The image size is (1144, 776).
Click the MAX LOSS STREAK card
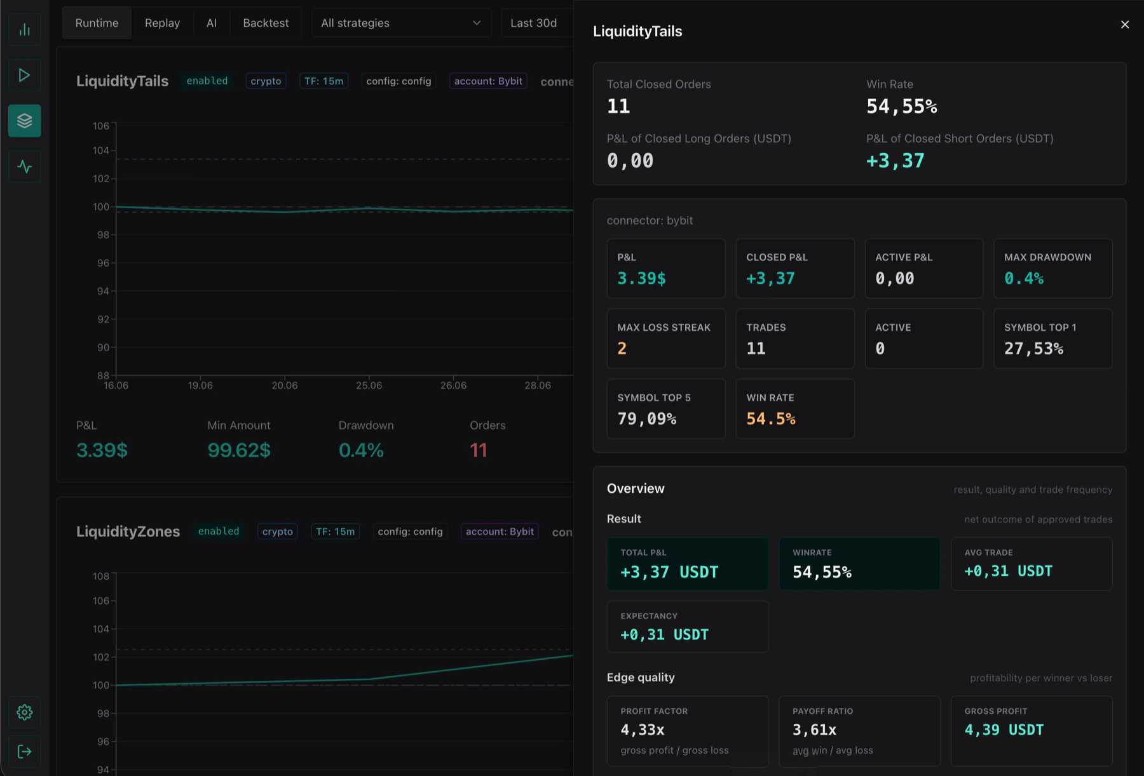(x=666, y=338)
